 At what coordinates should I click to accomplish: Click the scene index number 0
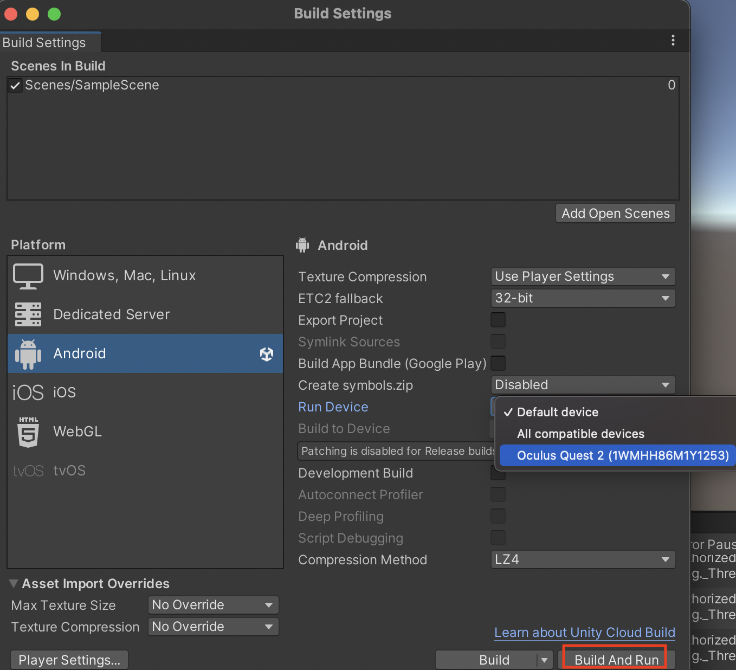(x=672, y=85)
